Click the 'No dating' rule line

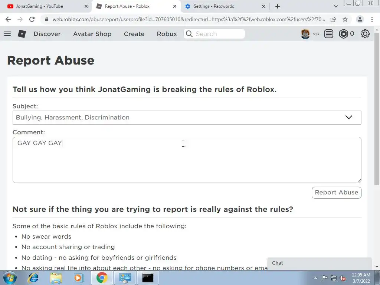point(99,258)
